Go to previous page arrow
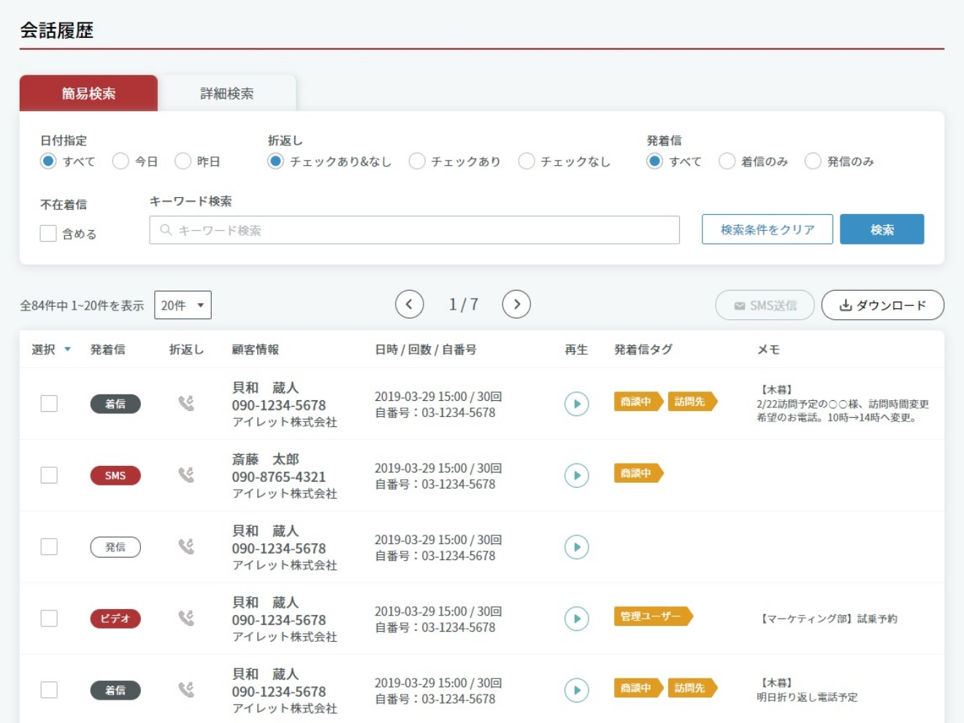The height and width of the screenshot is (723, 964). 409,305
